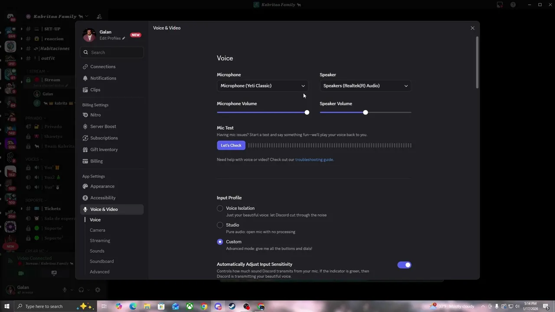
Task: Open Gift Inventory via the gift icon
Action: click(x=85, y=149)
